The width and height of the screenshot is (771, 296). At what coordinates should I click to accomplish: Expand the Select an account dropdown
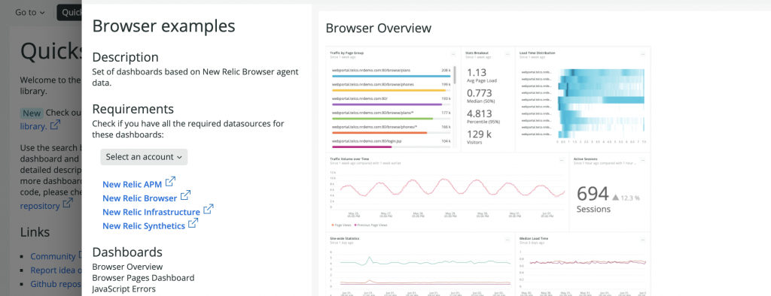144,157
